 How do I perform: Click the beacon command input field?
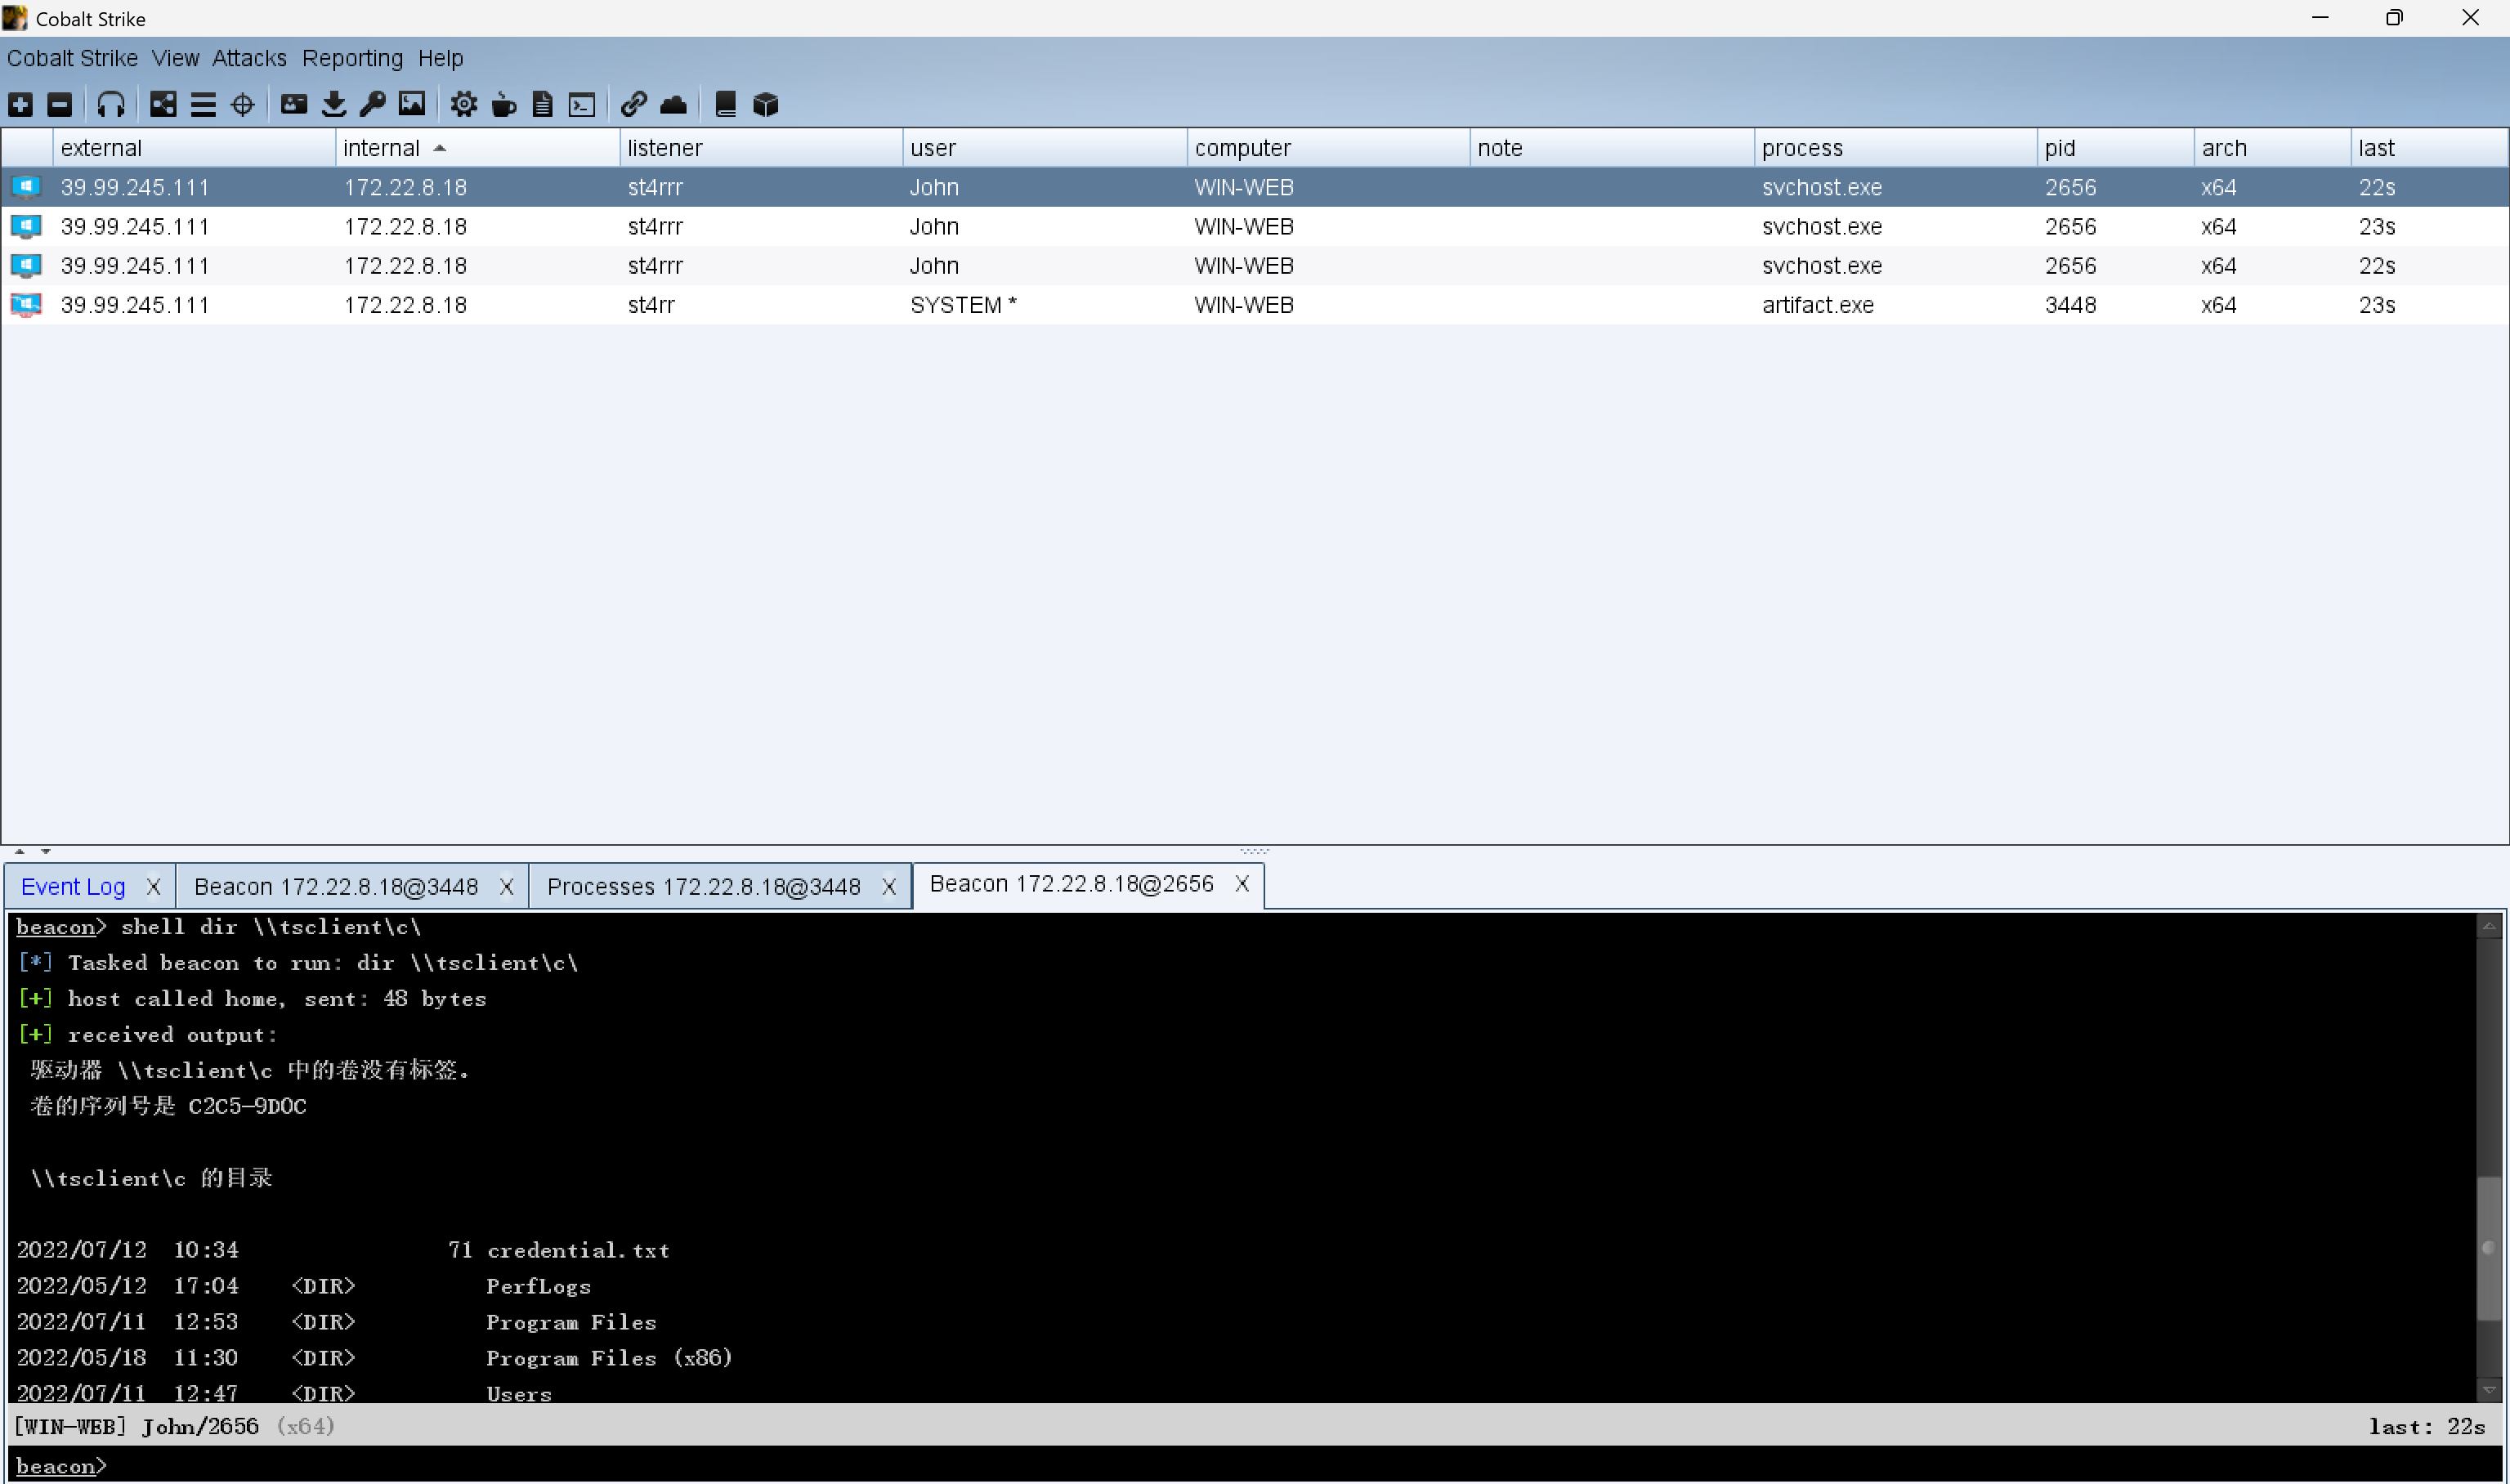click(1200, 1466)
